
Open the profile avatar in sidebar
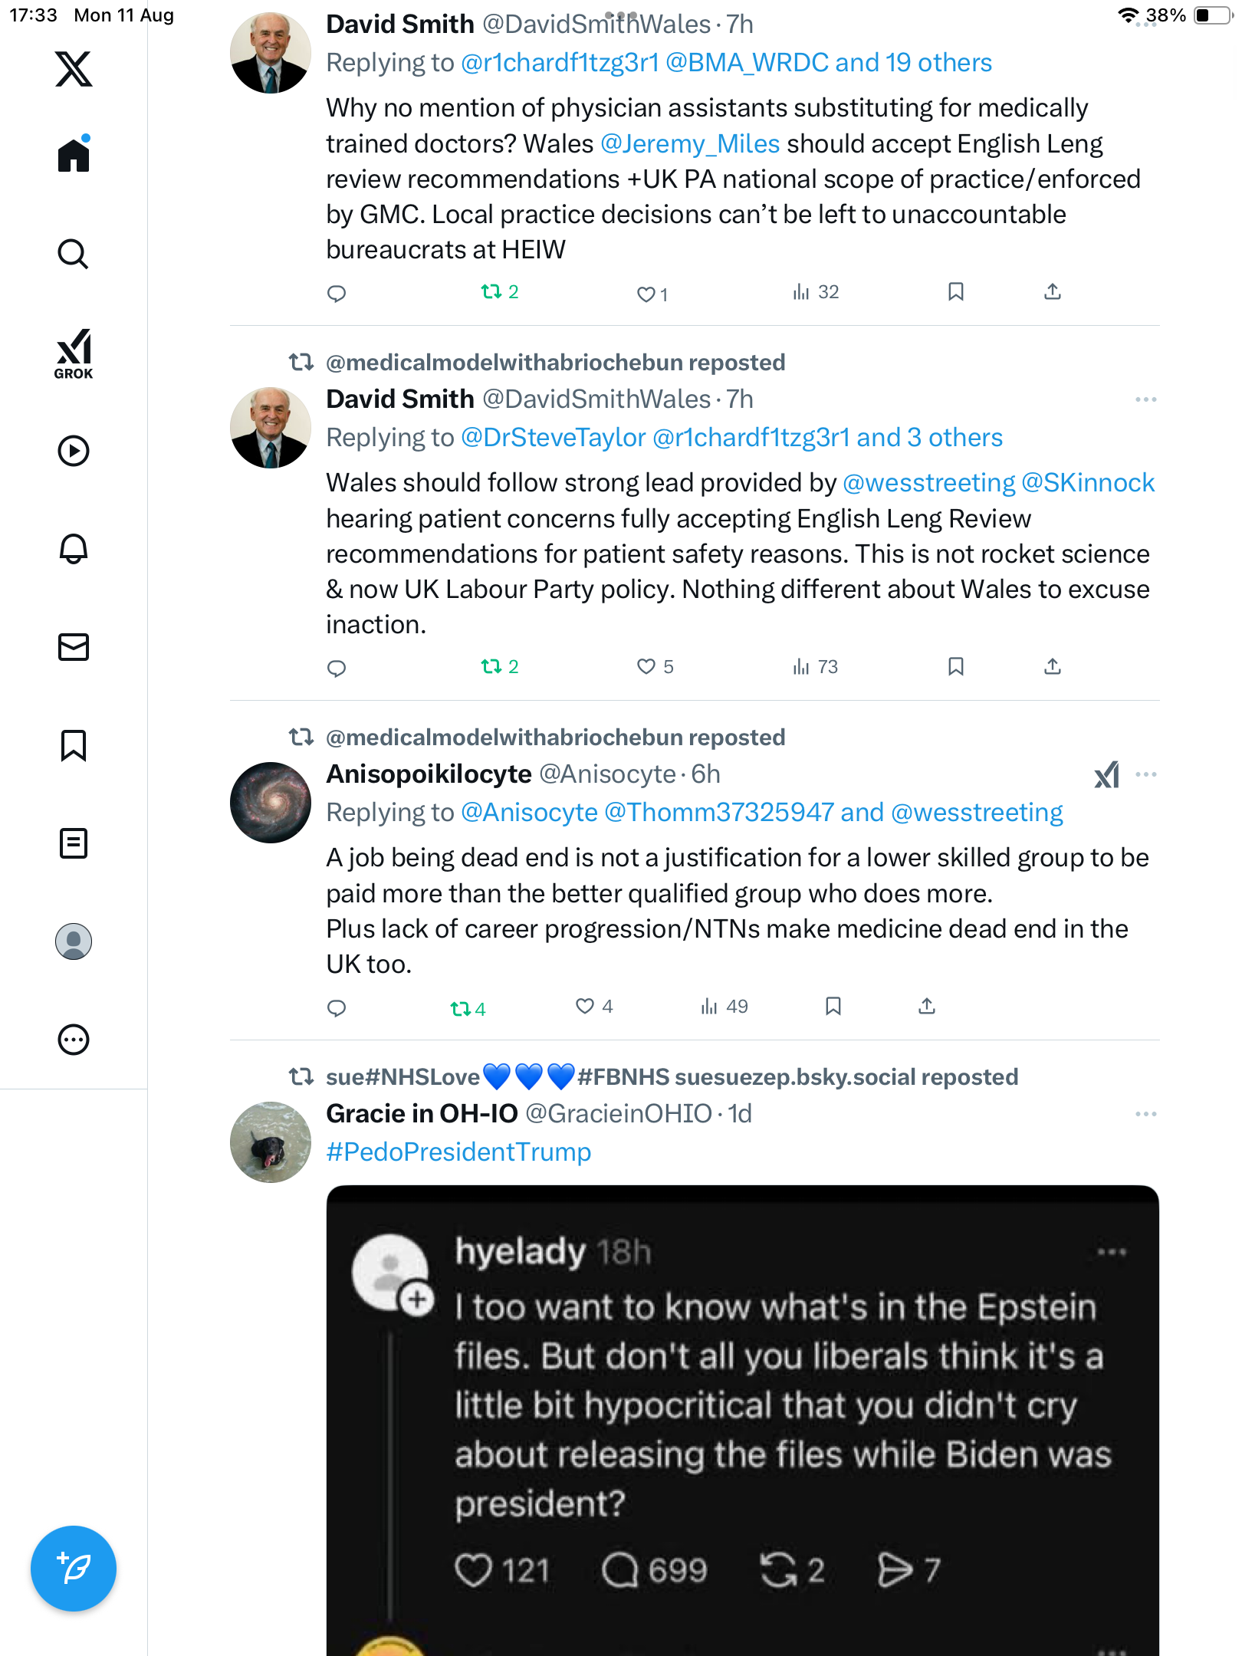74,941
